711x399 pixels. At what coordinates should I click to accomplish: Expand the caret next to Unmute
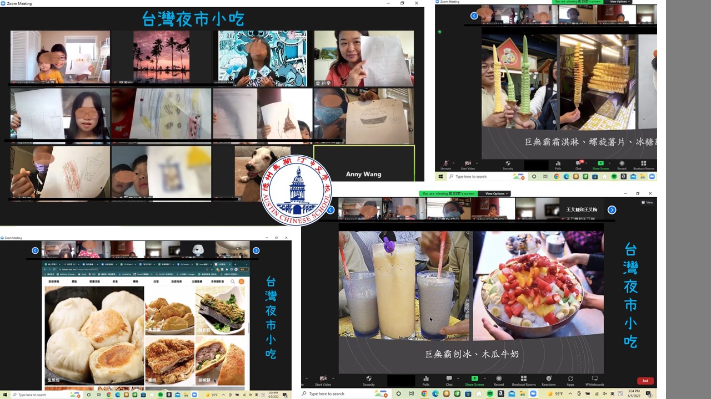[454, 162]
